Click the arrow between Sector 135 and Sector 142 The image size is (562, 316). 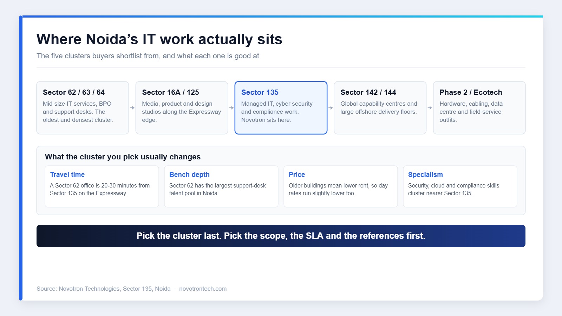tap(331, 108)
